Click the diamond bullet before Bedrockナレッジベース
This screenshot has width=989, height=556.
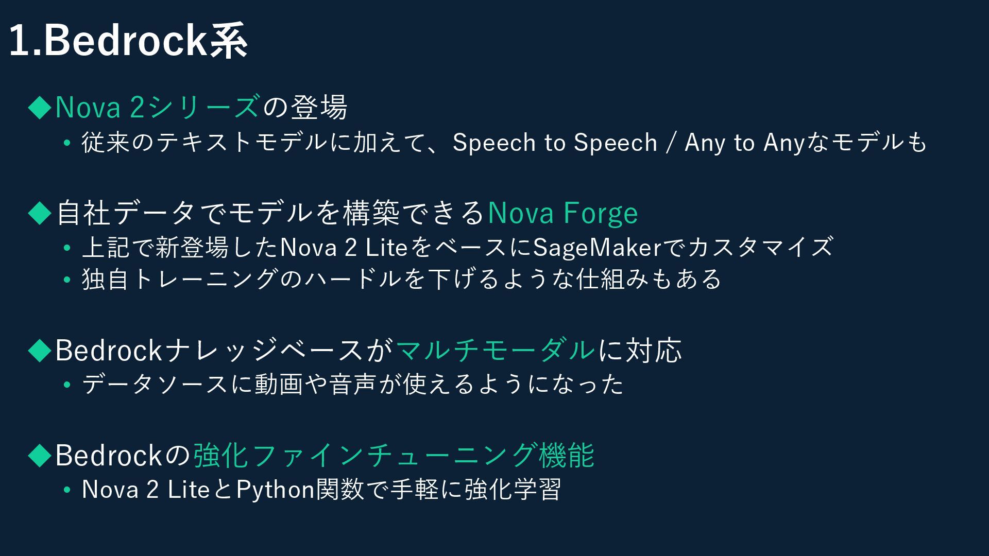click(40, 350)
